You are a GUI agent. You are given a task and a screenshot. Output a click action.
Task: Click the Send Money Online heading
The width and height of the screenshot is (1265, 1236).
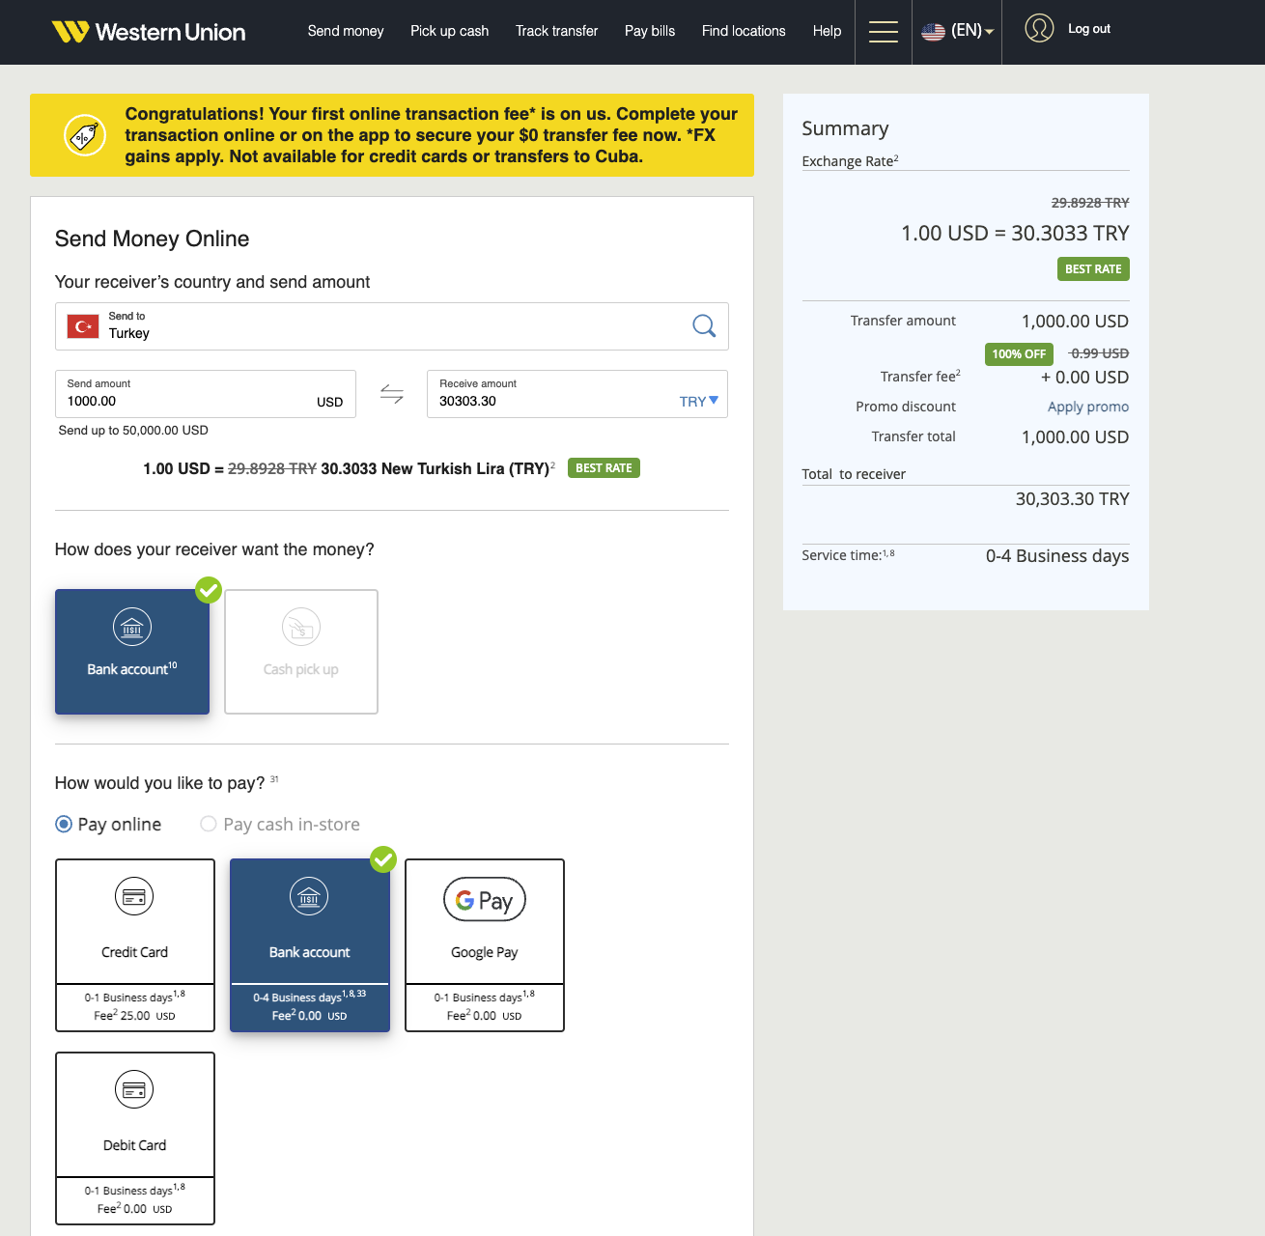click(x=153, y=239)
